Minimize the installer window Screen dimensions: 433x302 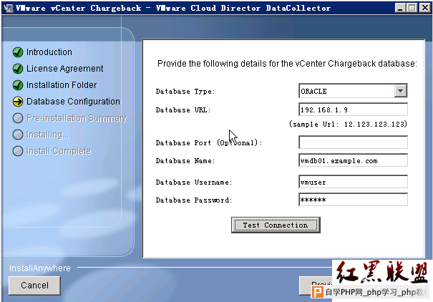point(400,8)
